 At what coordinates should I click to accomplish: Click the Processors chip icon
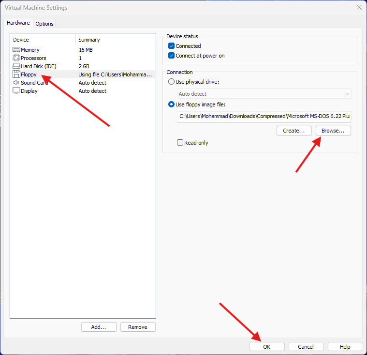16,58
